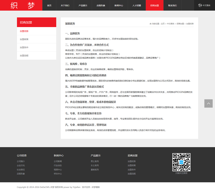
Task: Click 联系我们 in the top navigation
Action: [x=173, y=5]
